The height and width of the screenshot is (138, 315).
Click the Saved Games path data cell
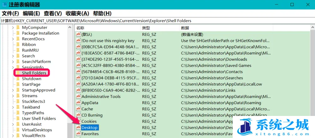coord(216,66)
